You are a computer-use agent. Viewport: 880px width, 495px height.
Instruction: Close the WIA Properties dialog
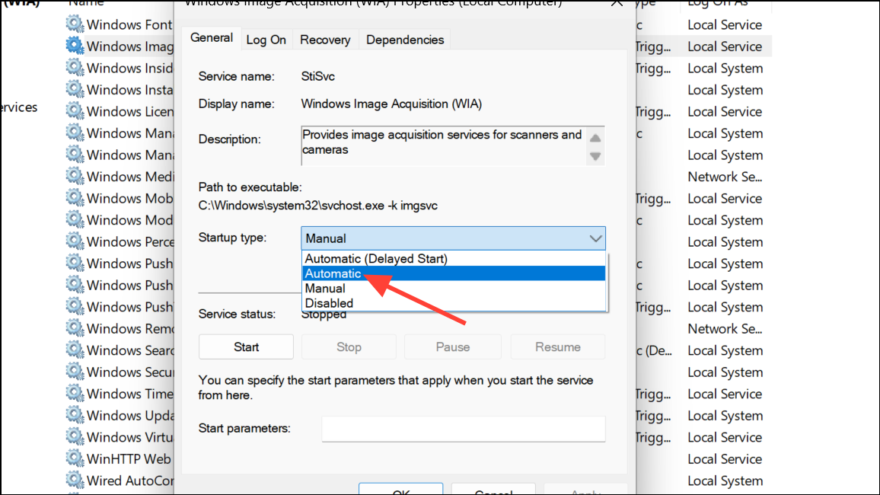[x=617, y=3]
